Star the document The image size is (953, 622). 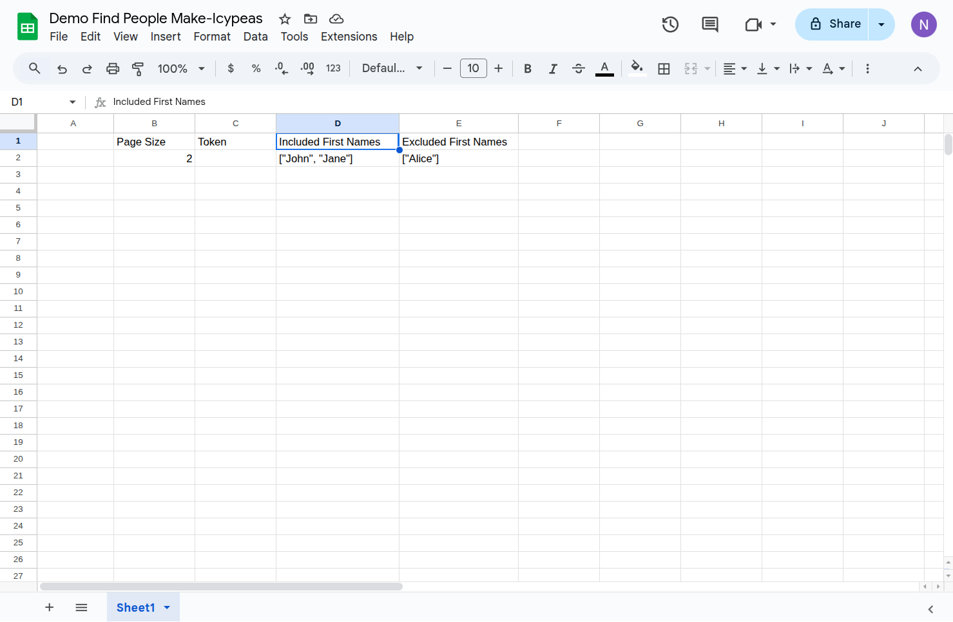click(x=285, y=19)
